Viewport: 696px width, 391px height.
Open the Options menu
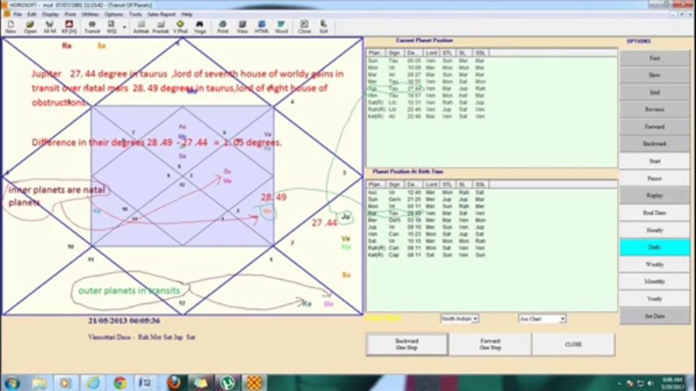point(114,14)
